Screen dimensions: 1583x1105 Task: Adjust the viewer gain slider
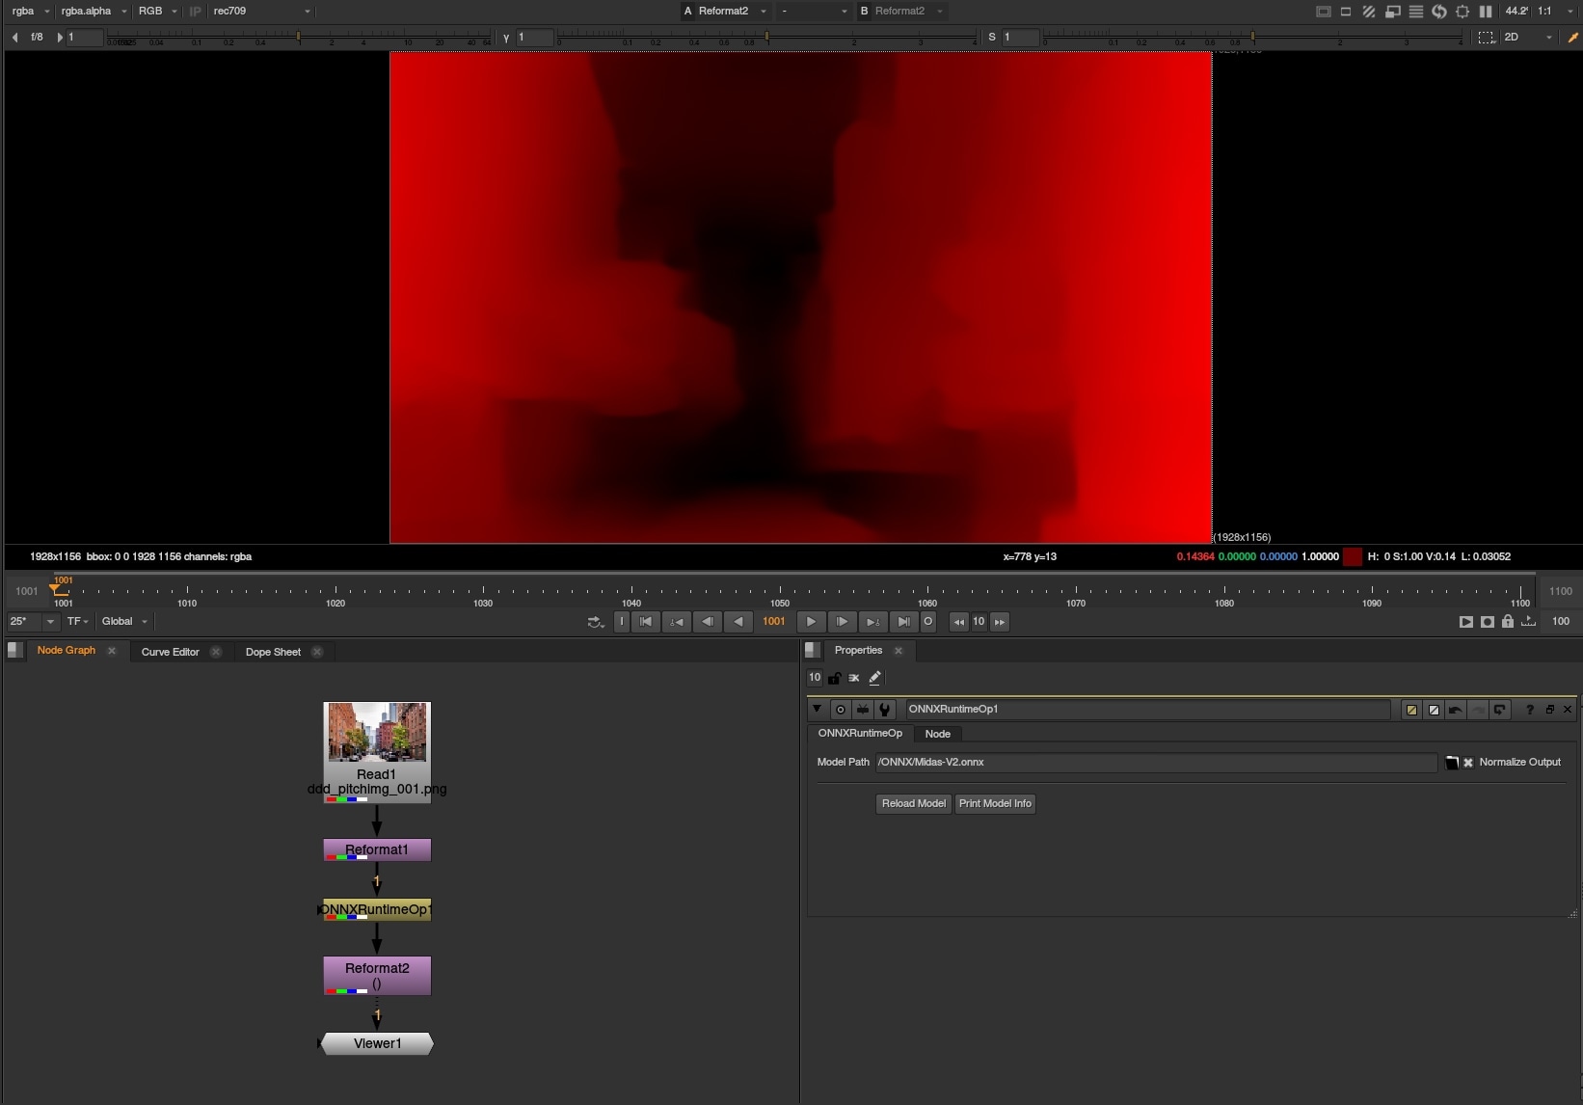(299, 38)
